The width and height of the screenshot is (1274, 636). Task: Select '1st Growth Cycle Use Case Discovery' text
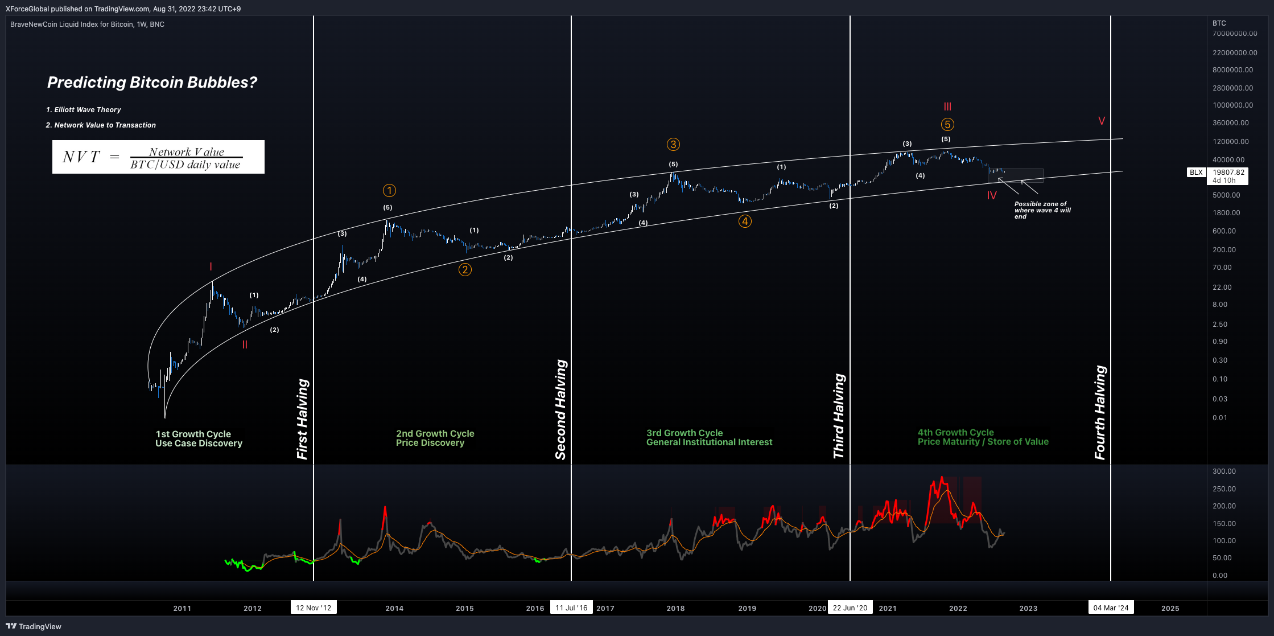click(199, 439)
